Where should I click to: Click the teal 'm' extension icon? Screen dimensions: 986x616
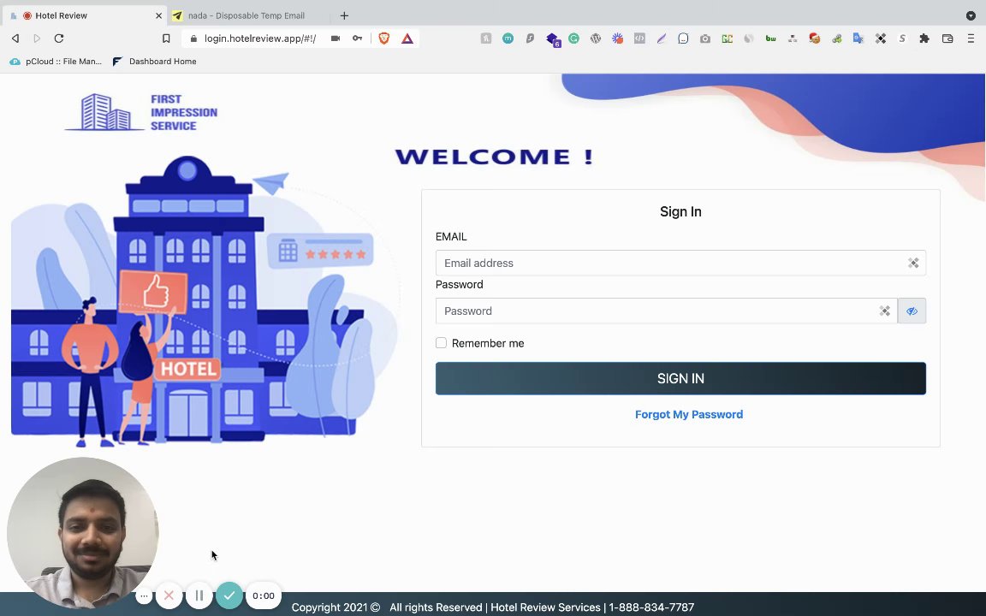pos(508,38)
